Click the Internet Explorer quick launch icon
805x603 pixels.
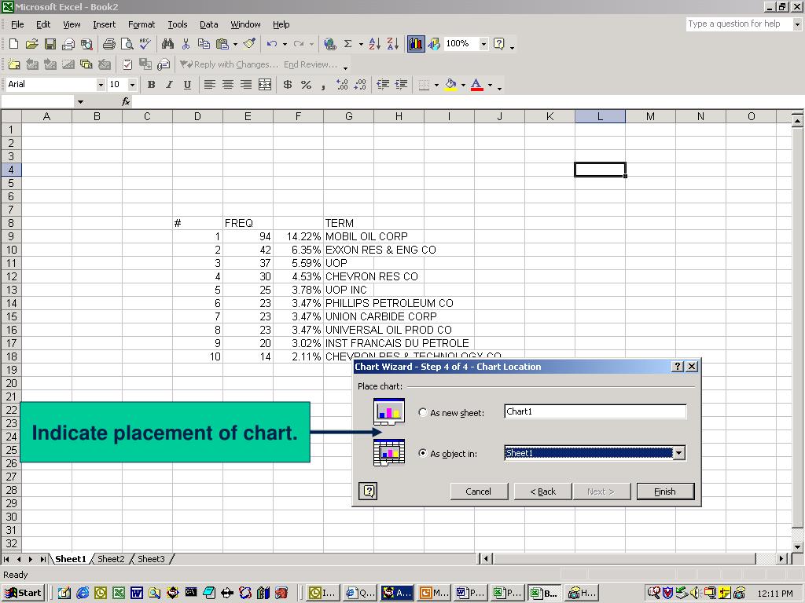coord(82,594)
